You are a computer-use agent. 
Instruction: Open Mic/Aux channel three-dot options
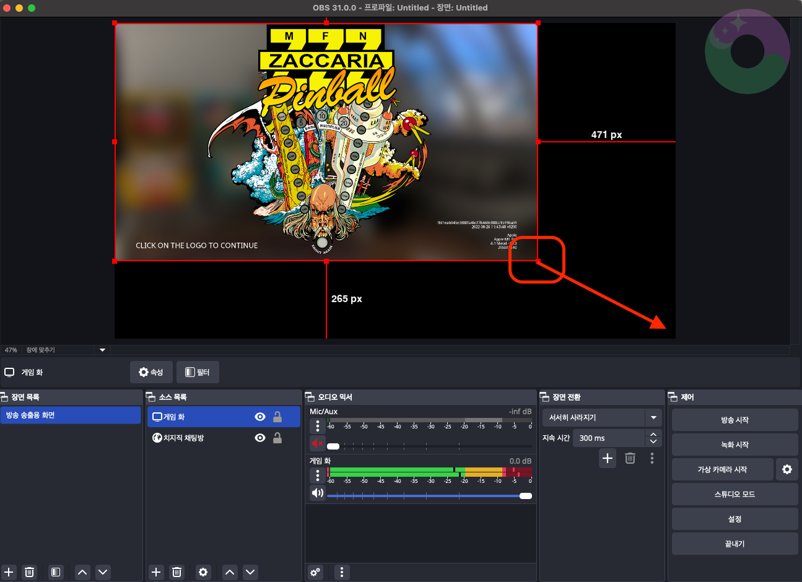(x=318, y=426)
